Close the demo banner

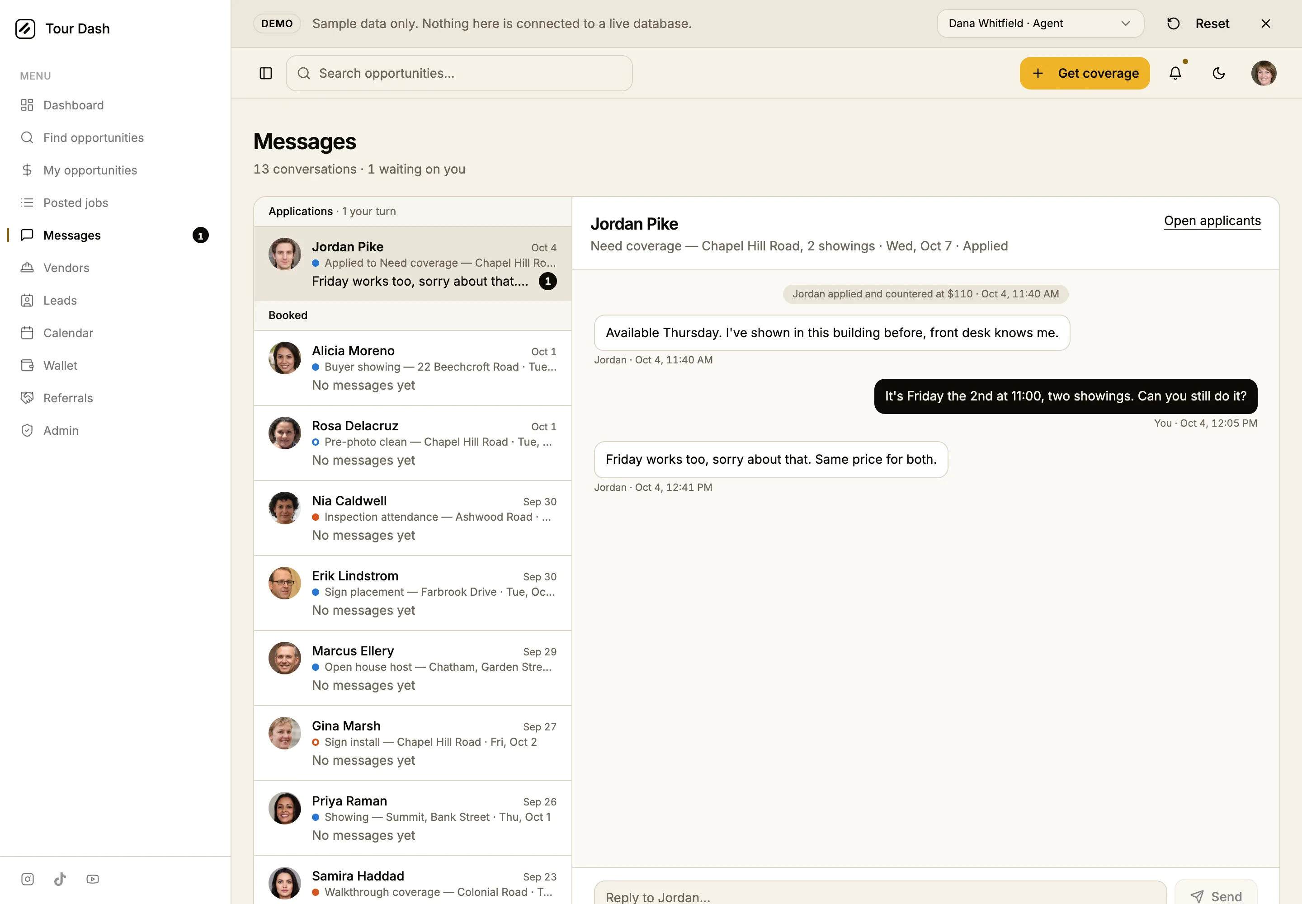pyautogui.click(x=1265, y=23)
